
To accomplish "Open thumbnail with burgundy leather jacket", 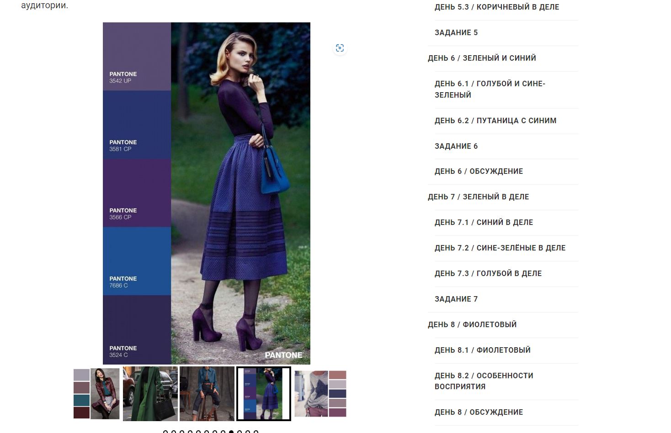I will (96, 394).
